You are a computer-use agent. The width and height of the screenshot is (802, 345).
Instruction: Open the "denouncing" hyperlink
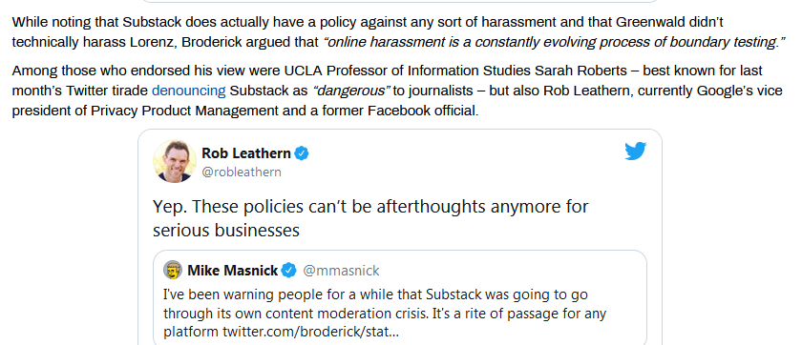point(189,91)
